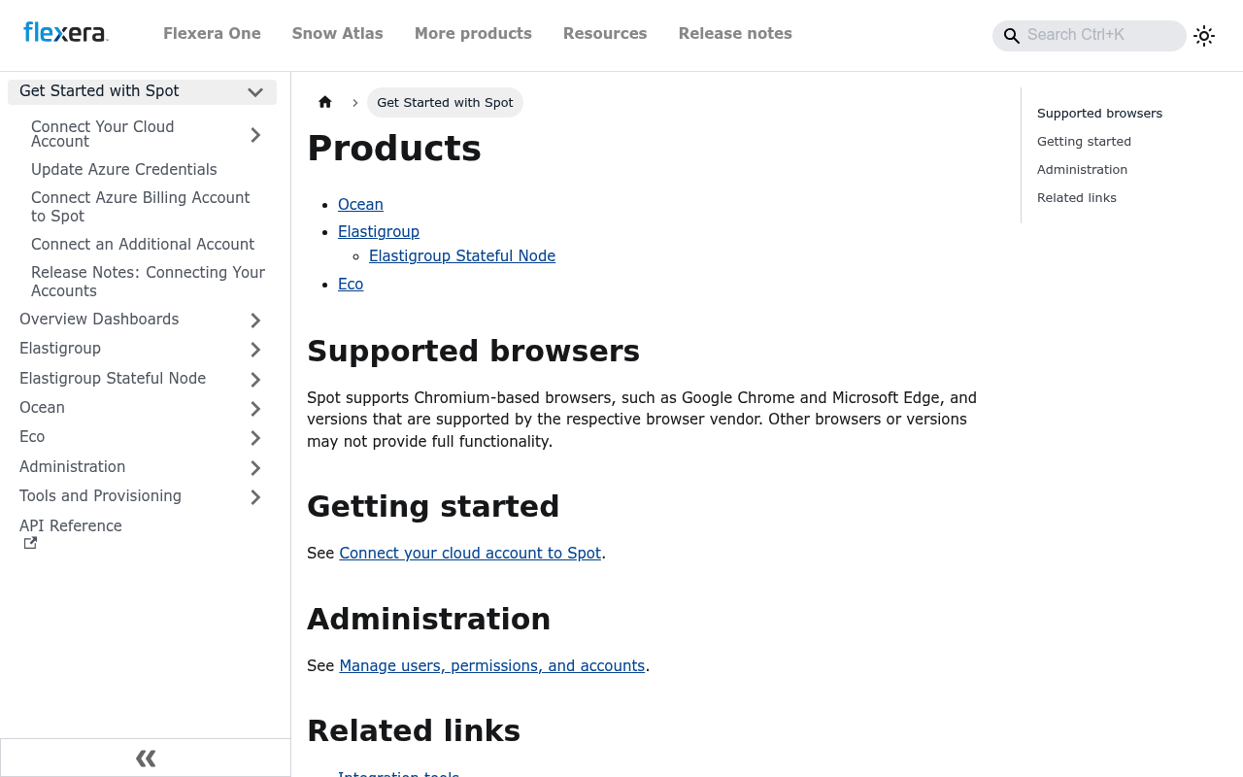The height and width of the screenshot is (777, 1243).
Task: Open Overview Dashboards sidebar item
Action: point(99,320)
